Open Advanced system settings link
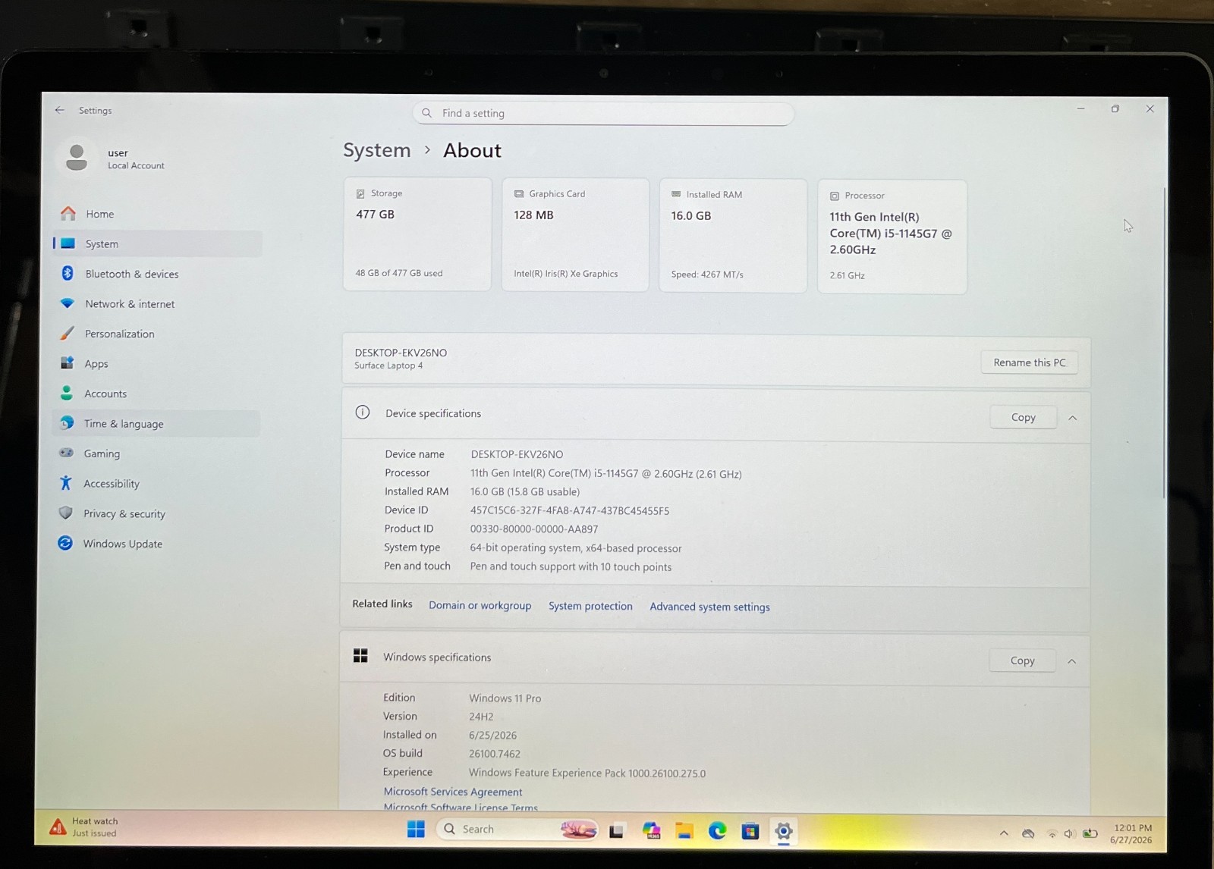 point(709,607)
